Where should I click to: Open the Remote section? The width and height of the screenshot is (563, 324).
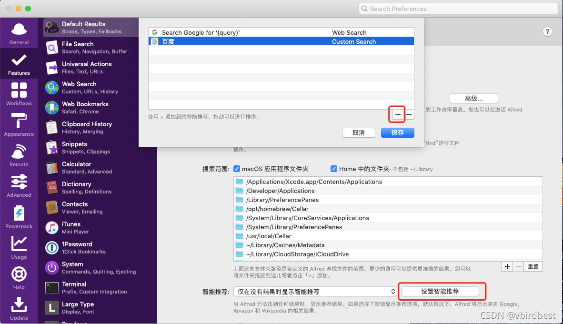point(19,155)
